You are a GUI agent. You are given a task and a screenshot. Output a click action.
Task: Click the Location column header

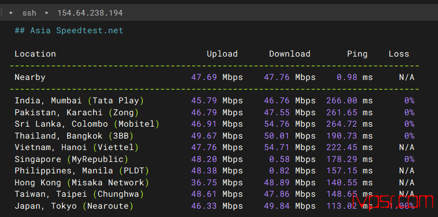(35, 53)
